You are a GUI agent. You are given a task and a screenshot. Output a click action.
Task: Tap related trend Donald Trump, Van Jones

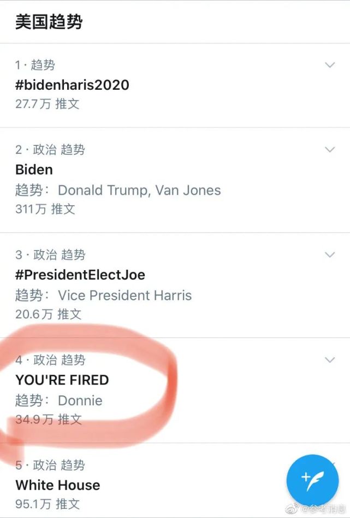coord(139,190)
